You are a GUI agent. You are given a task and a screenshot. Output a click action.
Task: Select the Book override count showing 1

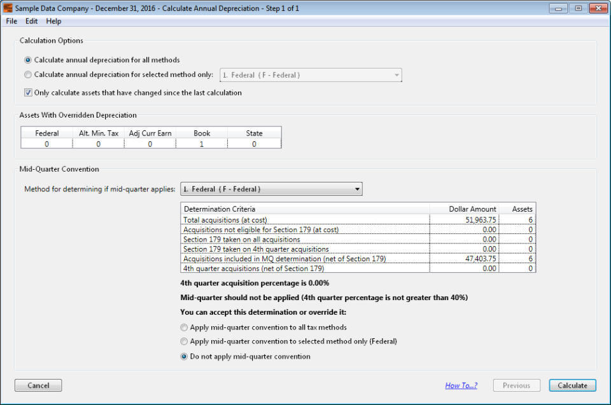pos(201,143)
